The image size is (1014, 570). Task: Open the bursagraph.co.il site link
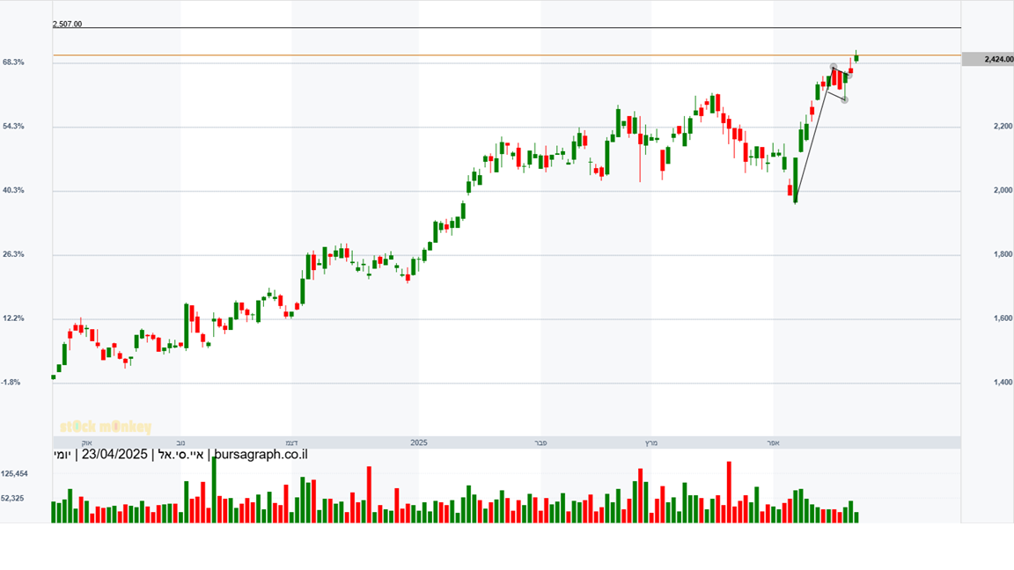[x=261, y=455]
